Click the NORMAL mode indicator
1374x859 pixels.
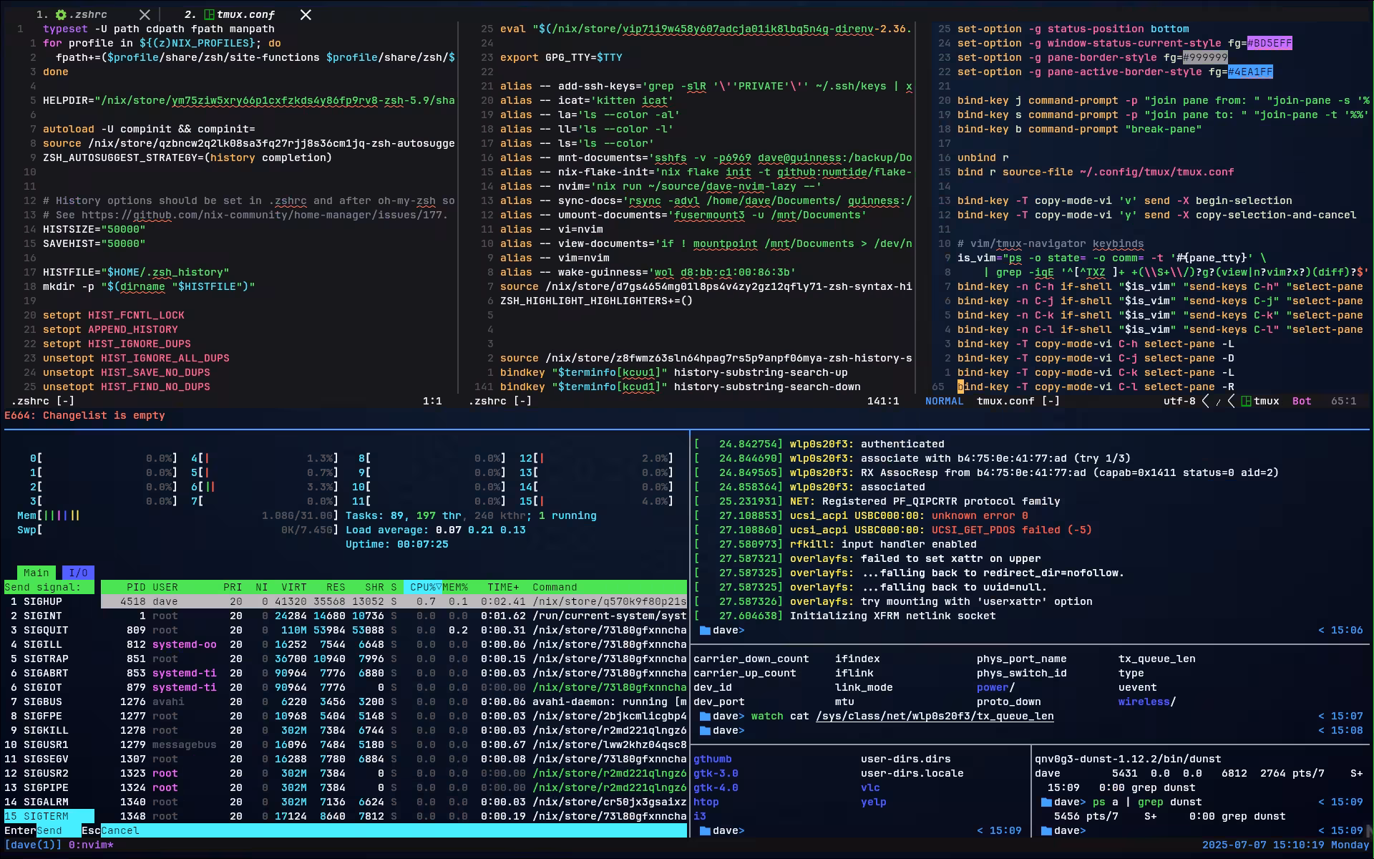point(944,401)
